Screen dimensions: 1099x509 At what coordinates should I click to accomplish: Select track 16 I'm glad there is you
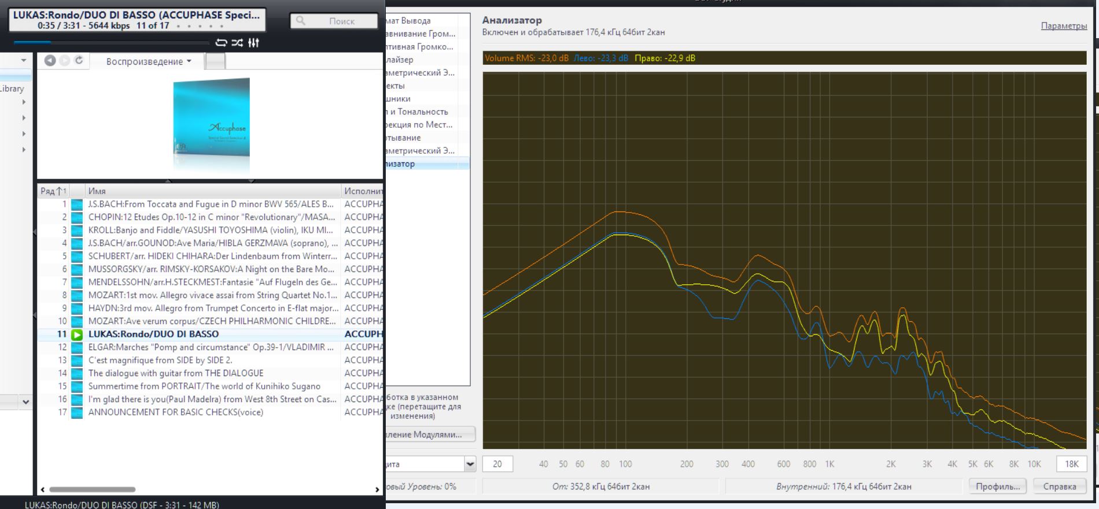point(211,399)
